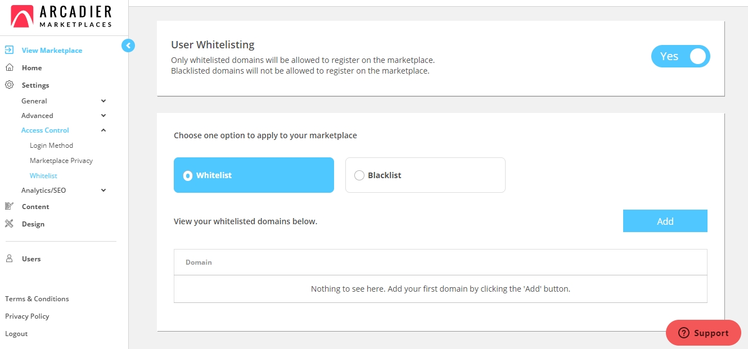Select the Blacklist radio option

pyautogui.click(x=359, y=175)
